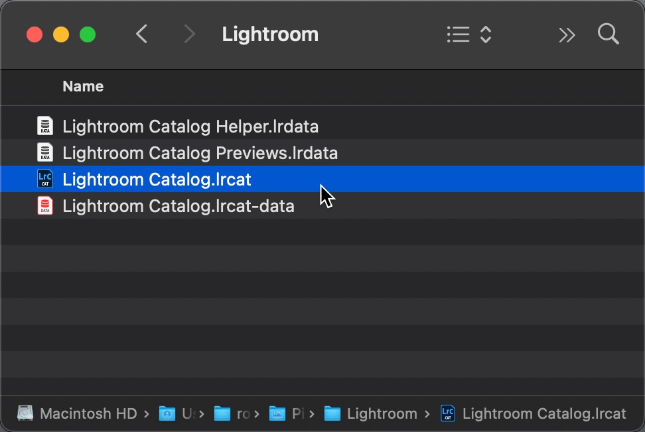Screen dimensions: 645x432
Task: Click the Lightroom folder icon in path bar
Action: [x=332, y=413]
